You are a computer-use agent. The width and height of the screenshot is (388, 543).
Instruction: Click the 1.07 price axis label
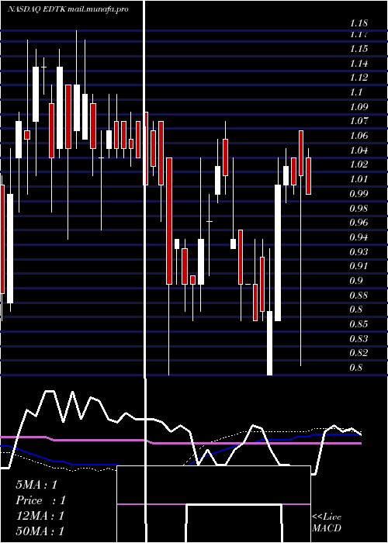(359, 121)
